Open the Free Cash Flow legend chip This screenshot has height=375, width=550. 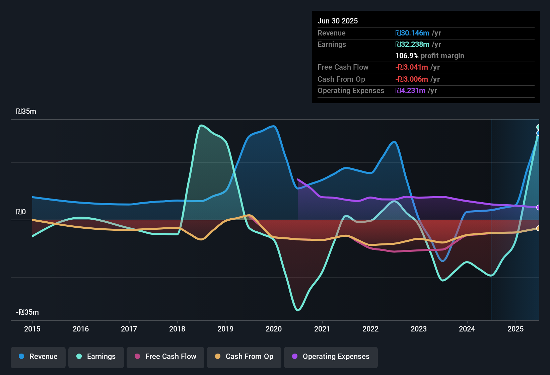[x=165, y=357]
